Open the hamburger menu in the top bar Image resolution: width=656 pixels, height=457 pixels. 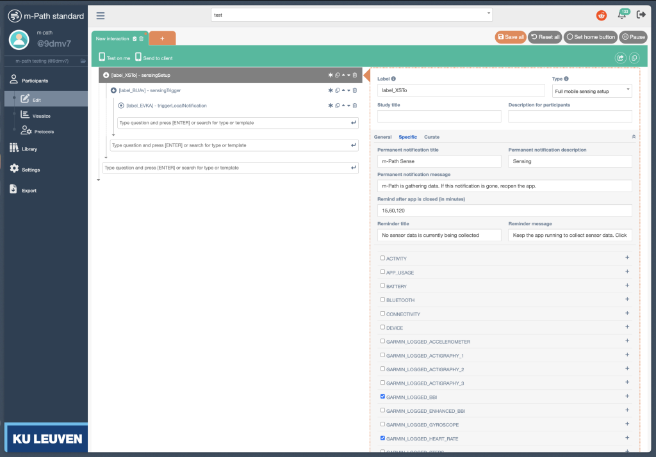101,16
